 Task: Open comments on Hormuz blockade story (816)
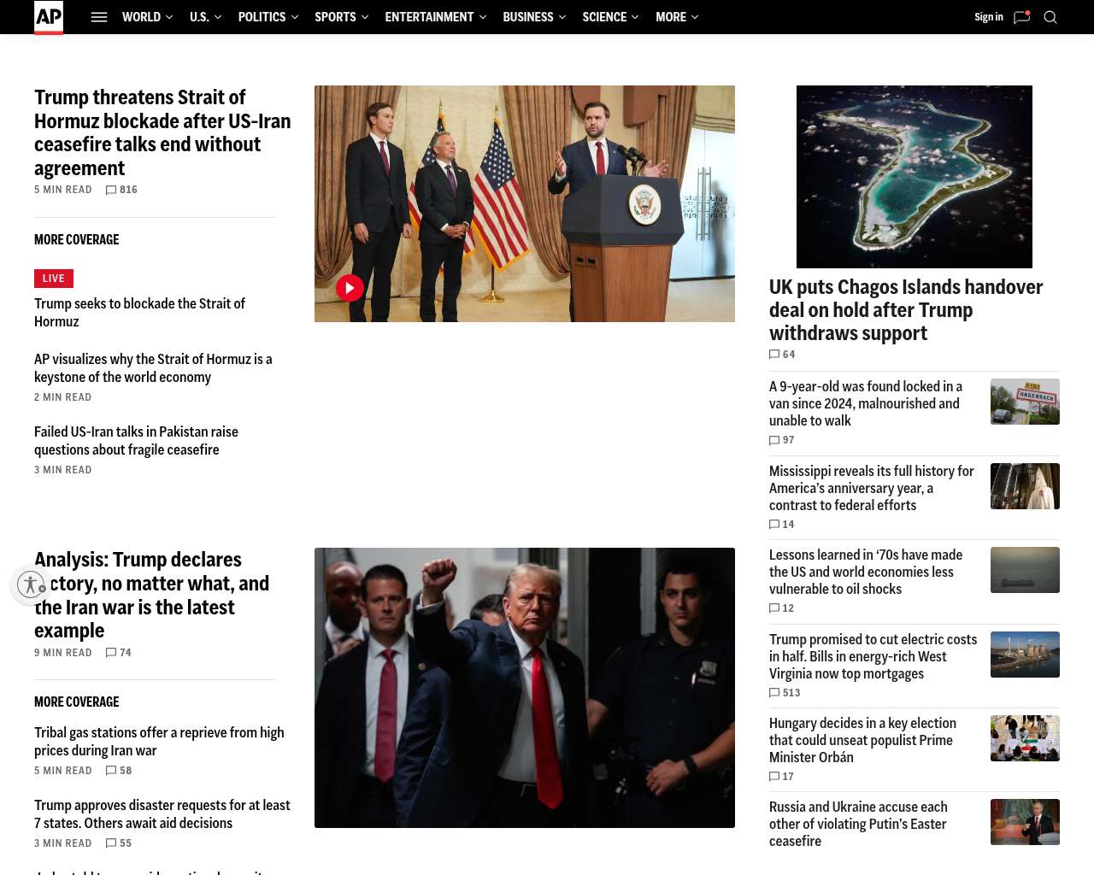coord(121,190)
